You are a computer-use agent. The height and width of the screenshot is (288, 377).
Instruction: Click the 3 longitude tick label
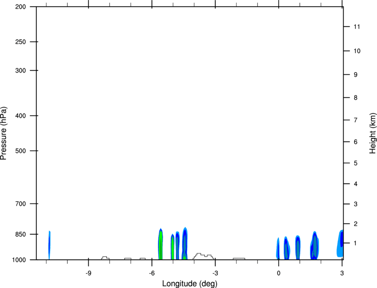pyautogui.click(x=342, y=273)
